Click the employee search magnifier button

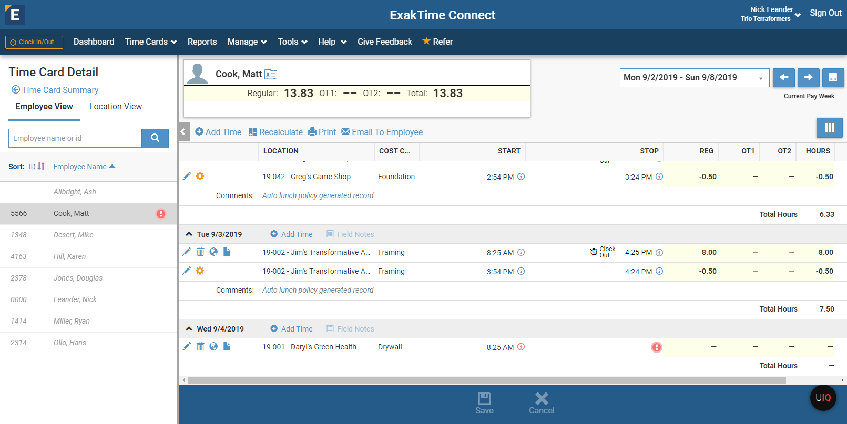click(155, 138)
